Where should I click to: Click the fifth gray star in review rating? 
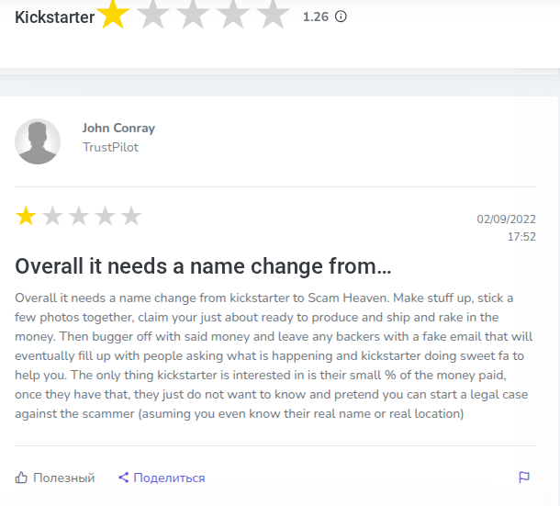tap(131, 217)
